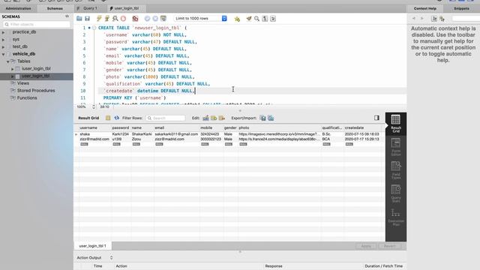The image size is (480, 270).
Task: Open Limit to 1000 rows dropdown
Action: (200, 19)
